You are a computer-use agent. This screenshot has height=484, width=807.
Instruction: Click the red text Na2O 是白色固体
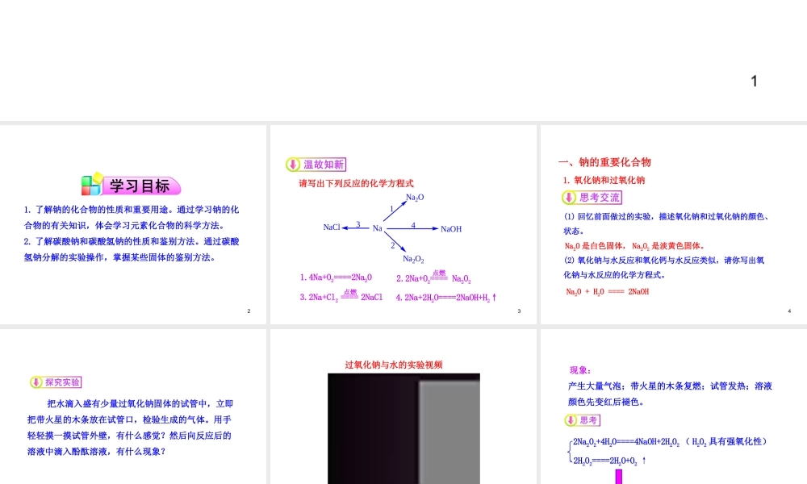point(595,246)
